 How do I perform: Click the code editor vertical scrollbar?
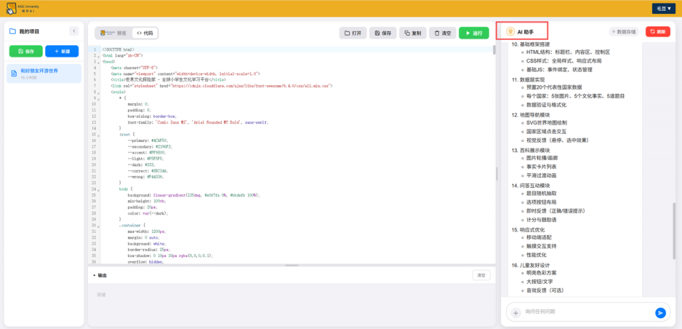pyautogui.click(x=494, y=50)
